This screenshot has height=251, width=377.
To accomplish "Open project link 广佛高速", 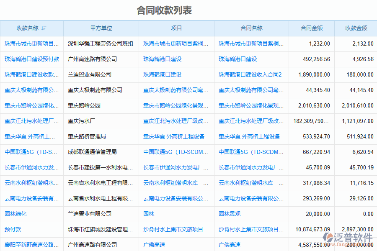I will coord(154,245).
